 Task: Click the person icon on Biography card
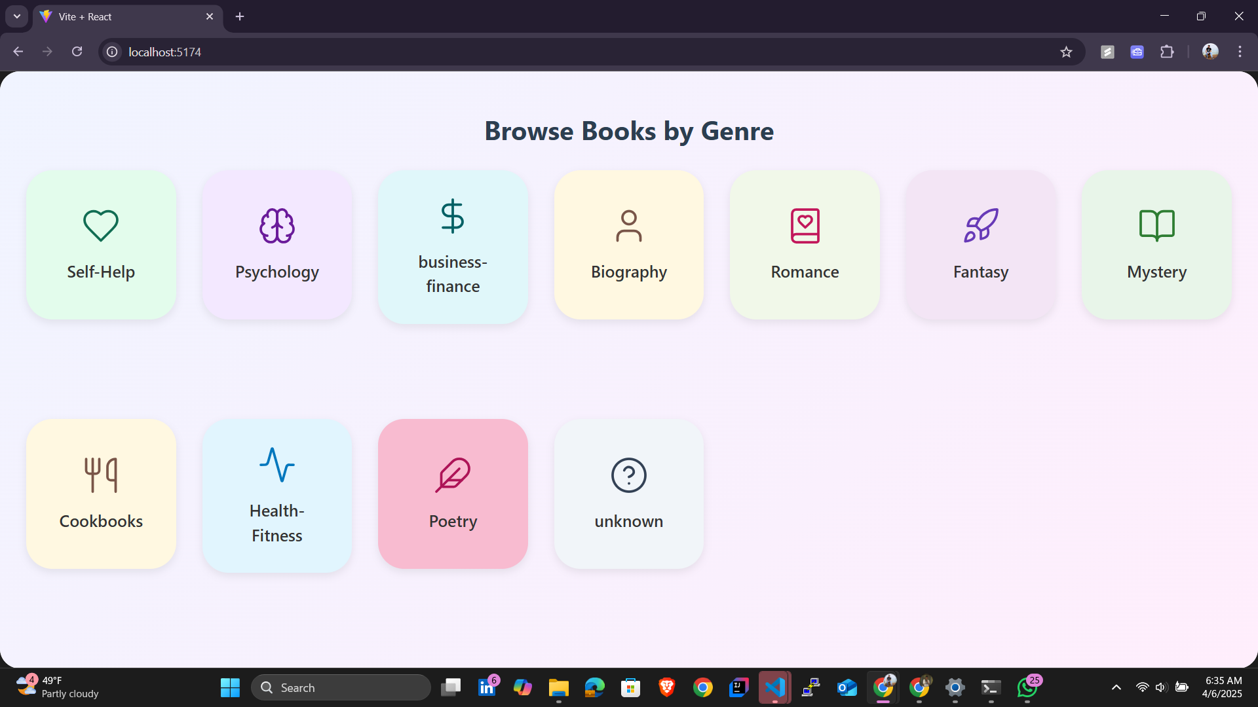tap(628, 226)
